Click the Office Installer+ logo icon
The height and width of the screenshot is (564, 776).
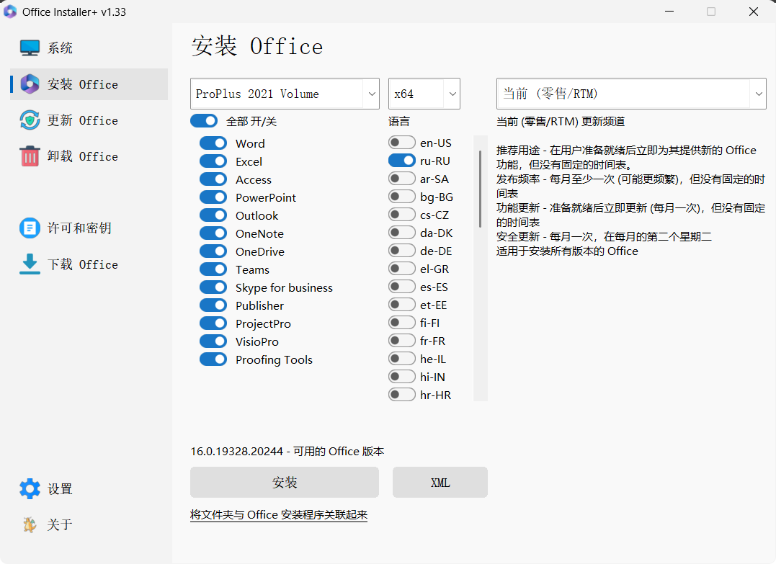(9, 12)
